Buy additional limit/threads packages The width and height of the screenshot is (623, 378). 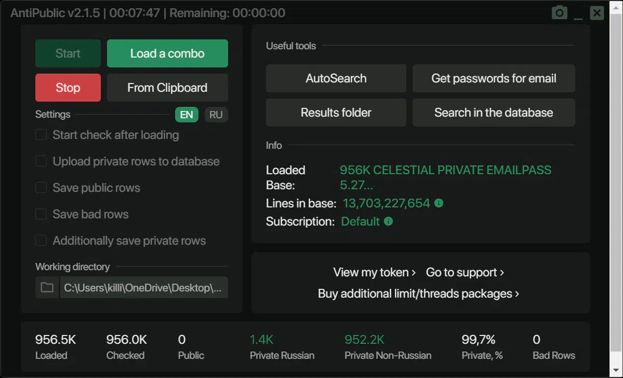pos(418,293)
